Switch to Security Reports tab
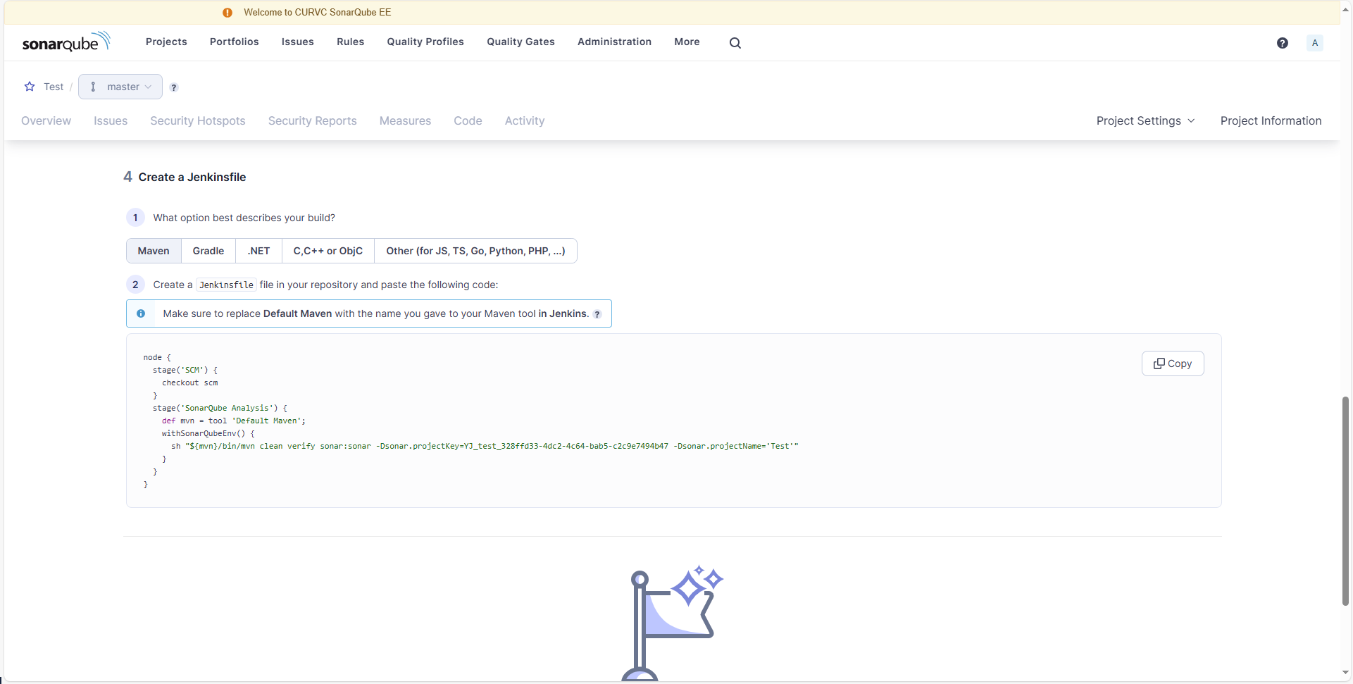 click(x=312, y=120)
